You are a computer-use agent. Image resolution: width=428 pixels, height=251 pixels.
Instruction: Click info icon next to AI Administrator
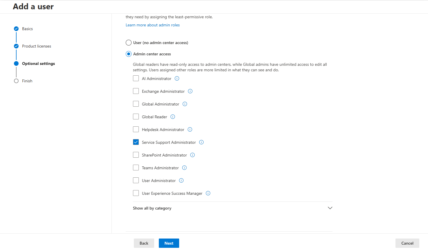177,79
